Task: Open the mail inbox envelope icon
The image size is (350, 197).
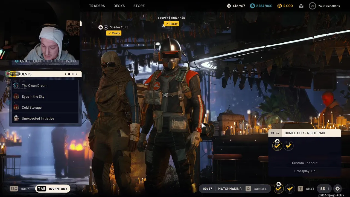Action: click(x=301, y=6)
